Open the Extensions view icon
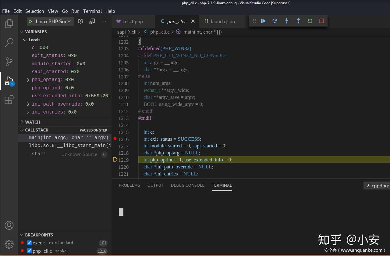Screen dimensions: 390x256 click(x=9, y=99)
